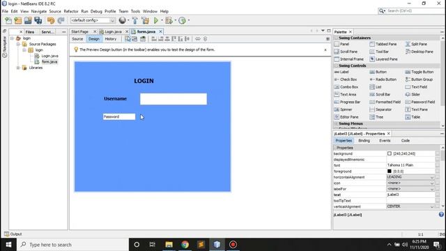This screenshot has height=251, width=446.
Task: Collapse the Source Packages tree node
Action: (x=18, y=44)
